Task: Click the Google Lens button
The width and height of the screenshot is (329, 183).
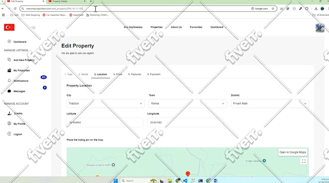Action: pos(259,9)
